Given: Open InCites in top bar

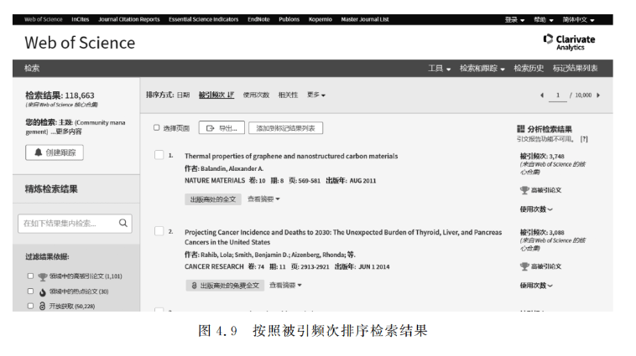Looking at the screenshot, I should [x=81, y=19].
